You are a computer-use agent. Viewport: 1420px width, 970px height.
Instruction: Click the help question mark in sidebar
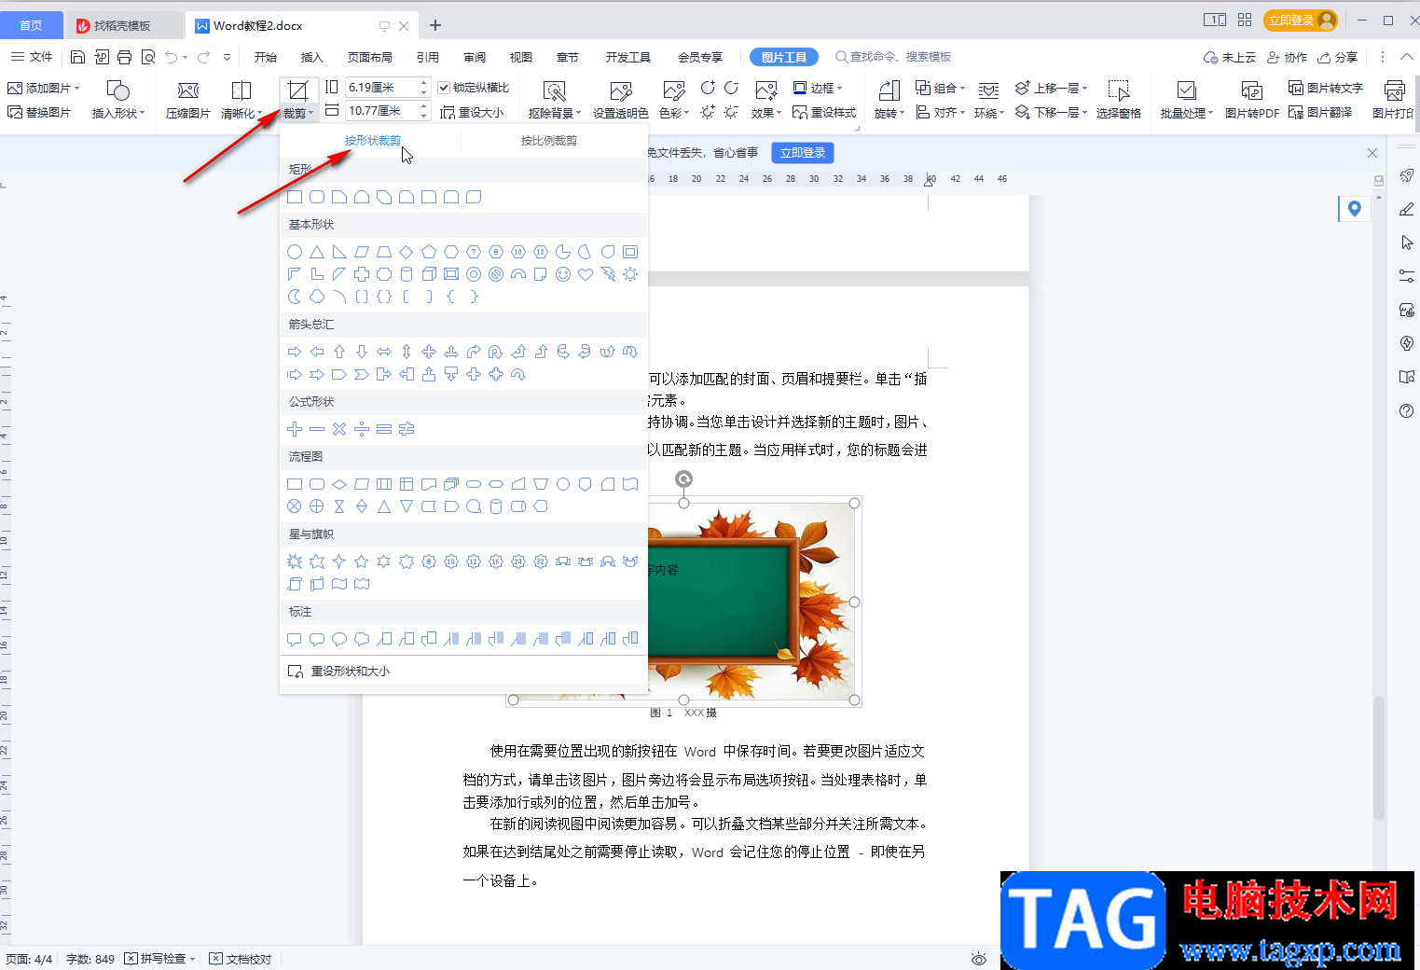[1407, 411]
